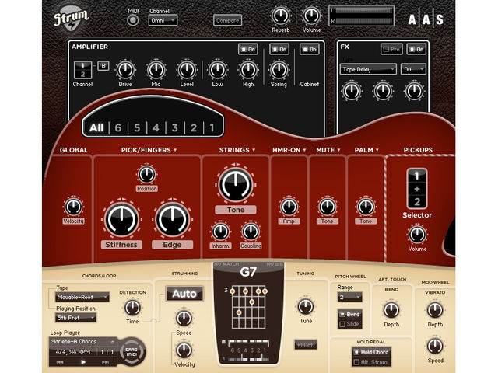Viewport: 498px width, 373px height.
Task: Click the Aftertouch Bend Depth knob
Action: [x=391, y=310]
